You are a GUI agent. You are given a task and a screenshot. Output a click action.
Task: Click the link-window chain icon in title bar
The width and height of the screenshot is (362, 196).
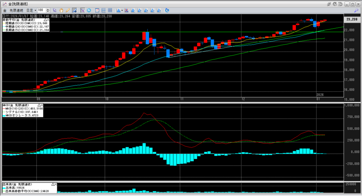point(329,4)
